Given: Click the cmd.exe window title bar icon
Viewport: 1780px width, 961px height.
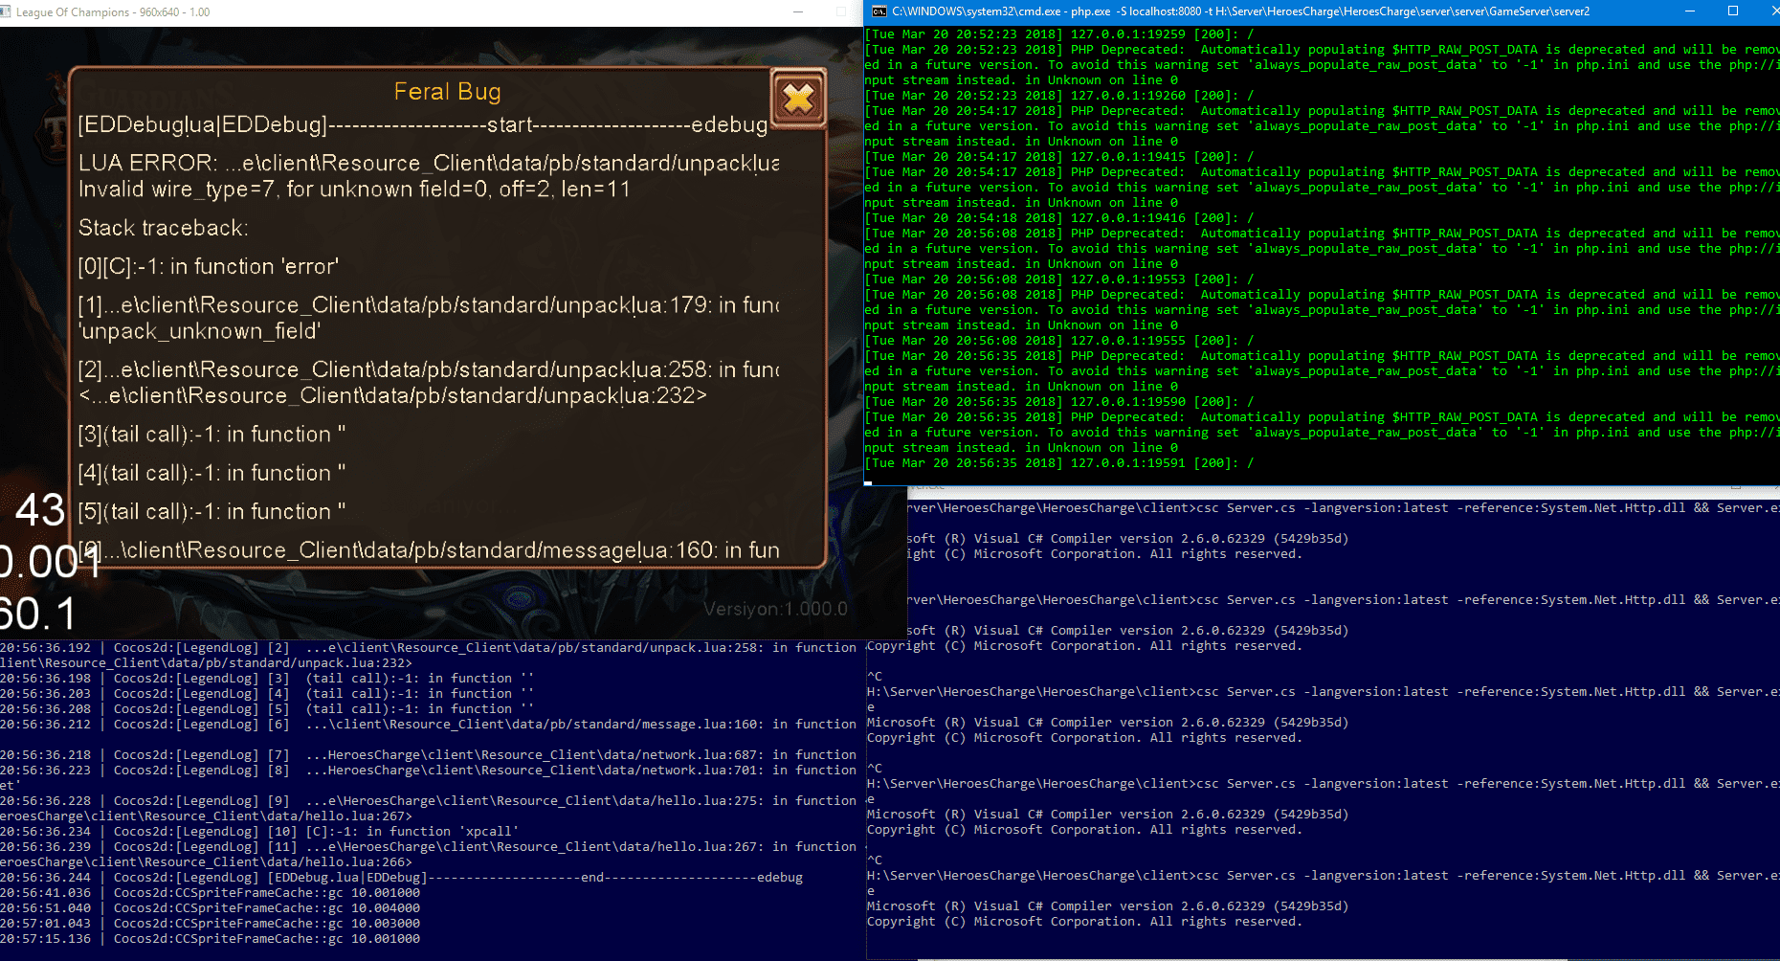Looking at the screenshot, I should [879, 11].
